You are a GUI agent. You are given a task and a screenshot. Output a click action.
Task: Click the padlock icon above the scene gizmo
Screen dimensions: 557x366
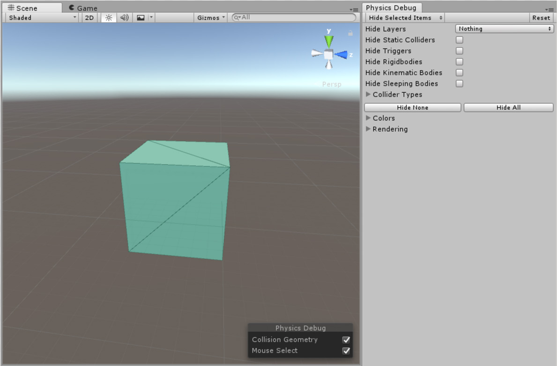(350, 34)
